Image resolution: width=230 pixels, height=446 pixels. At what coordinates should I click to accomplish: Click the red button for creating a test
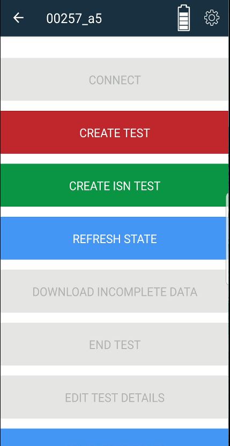click(114, 132)
